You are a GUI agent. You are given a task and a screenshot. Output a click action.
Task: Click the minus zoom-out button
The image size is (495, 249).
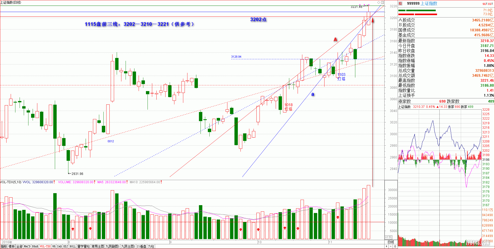click(x=391, y=246)
